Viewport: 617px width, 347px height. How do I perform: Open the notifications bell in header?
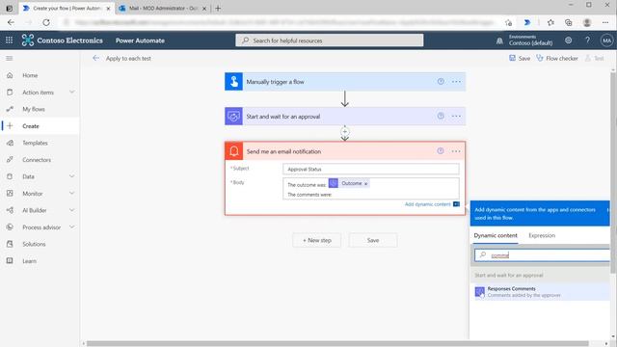(499, 40)
